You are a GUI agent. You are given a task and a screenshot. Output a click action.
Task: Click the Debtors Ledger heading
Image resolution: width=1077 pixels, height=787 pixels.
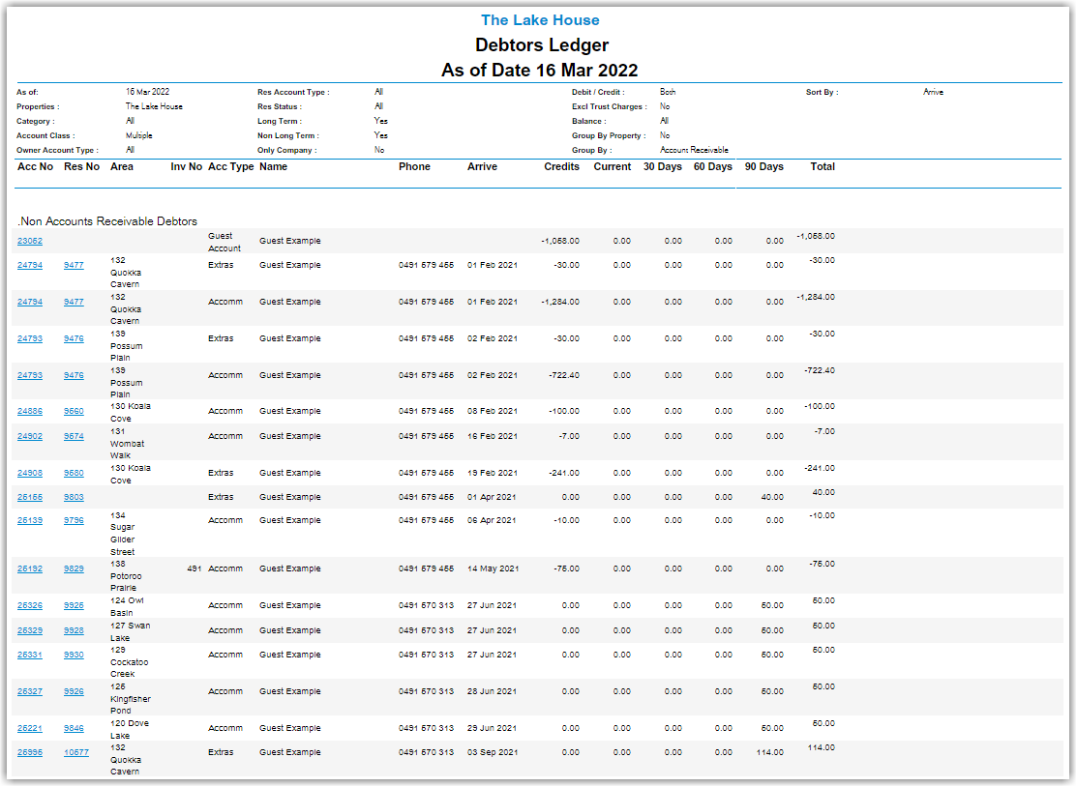click(x=542, y=45)
